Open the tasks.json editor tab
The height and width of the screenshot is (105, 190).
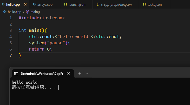pos(154,4)
